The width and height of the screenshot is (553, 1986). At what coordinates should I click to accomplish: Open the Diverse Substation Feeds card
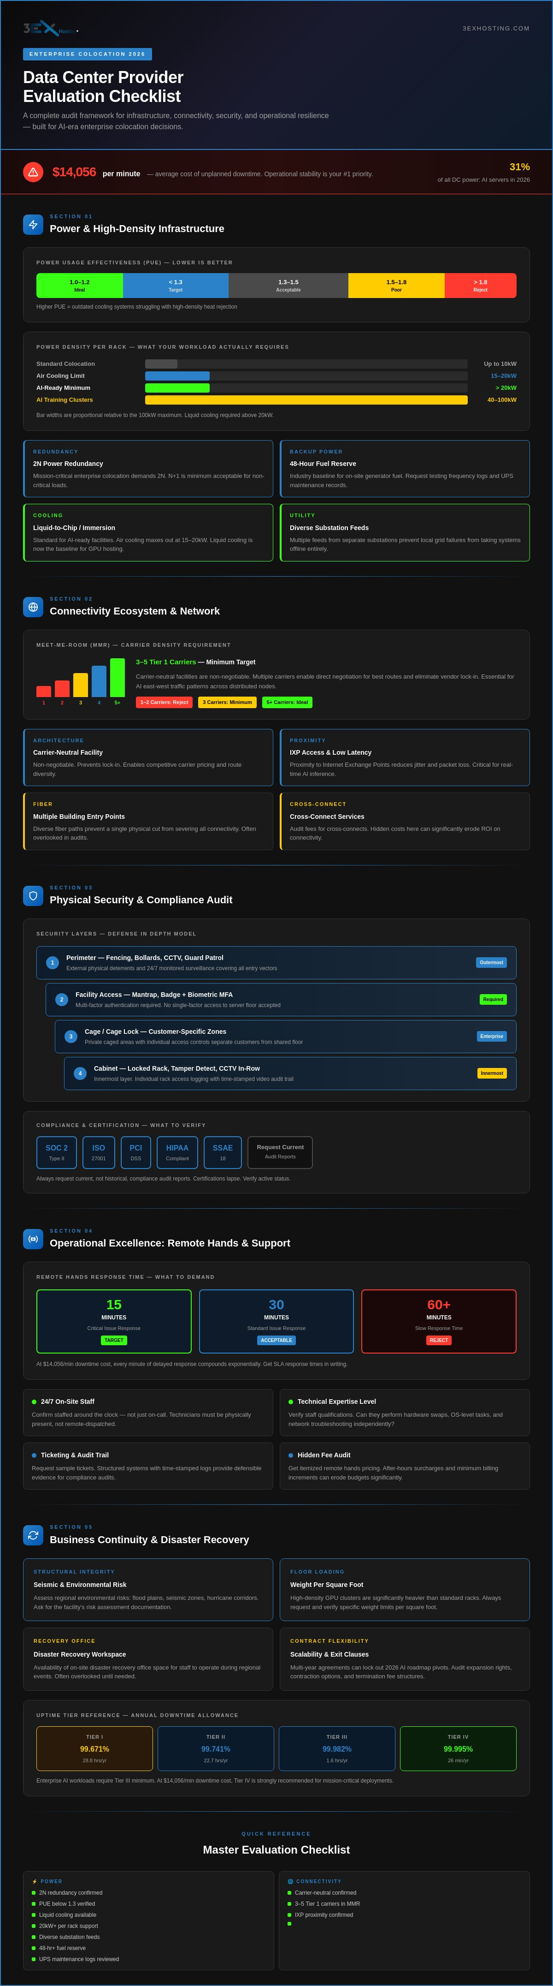coord(404,533)
